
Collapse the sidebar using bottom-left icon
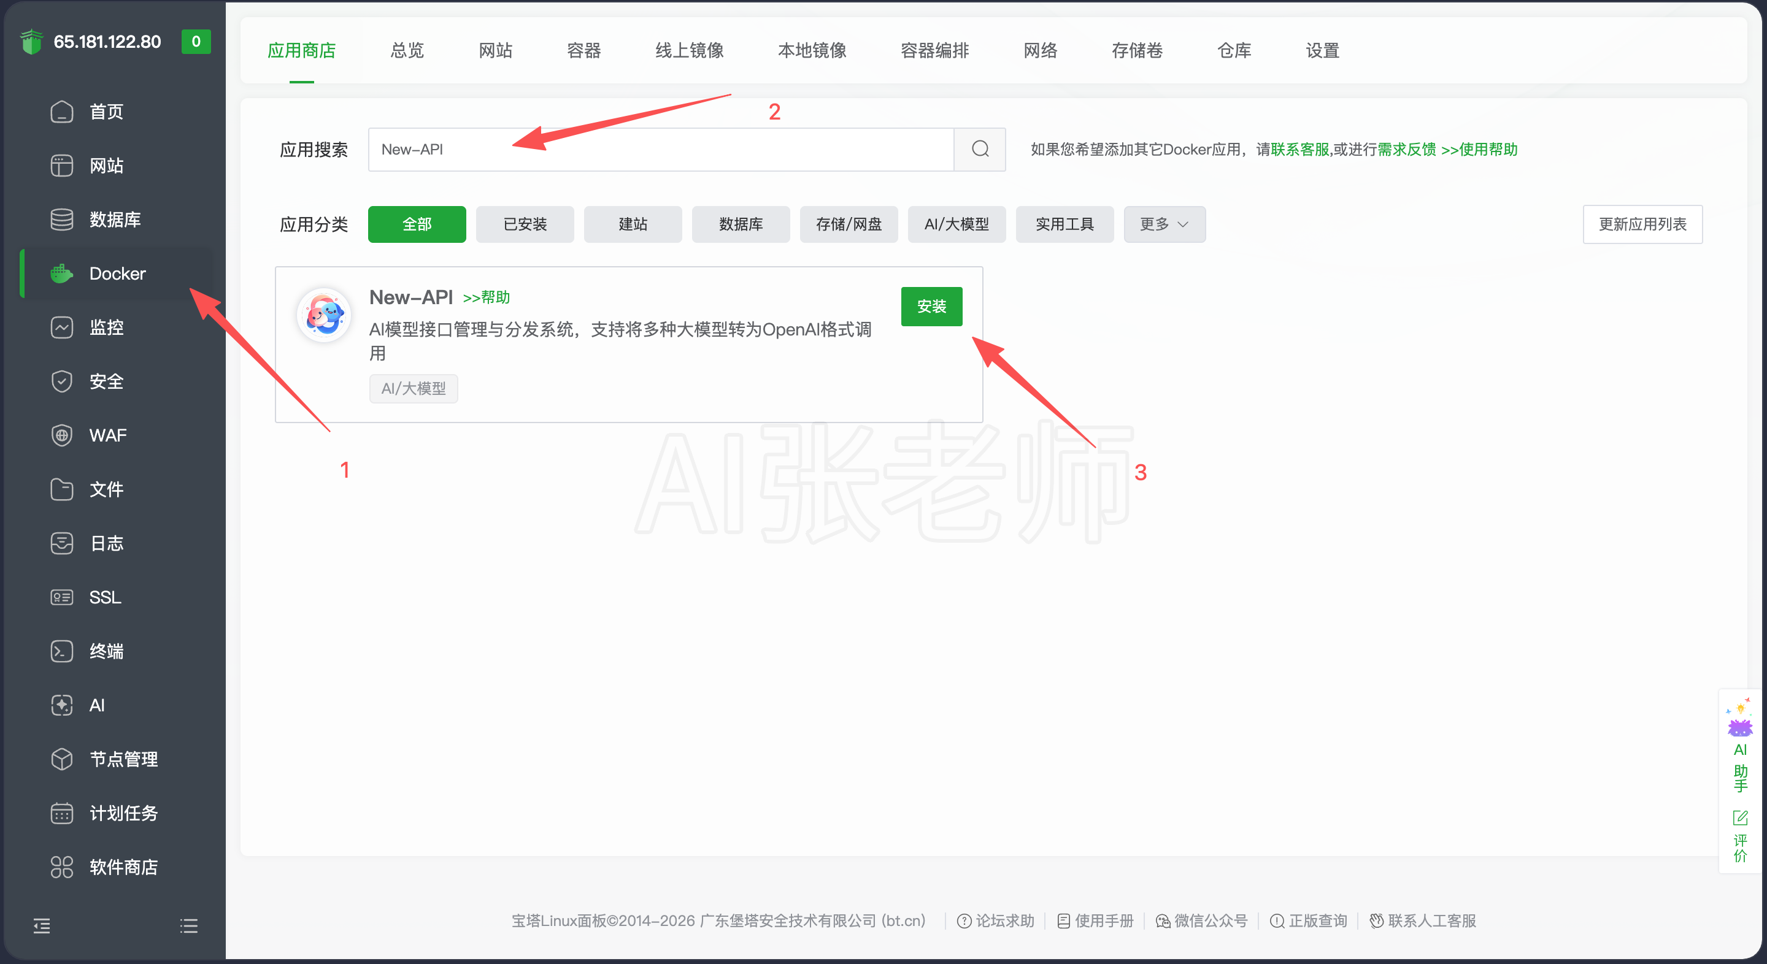(x=42, y=927)
